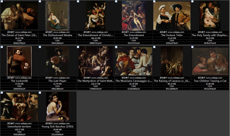
Task: Click the 3913x2918x24 dimensions text
Action: tap(210, 89)
